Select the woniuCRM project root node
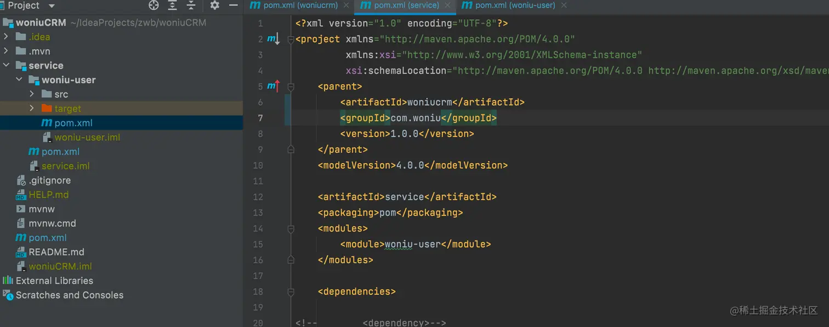Viewport: 829px width, 327px height. click(41, 22)
